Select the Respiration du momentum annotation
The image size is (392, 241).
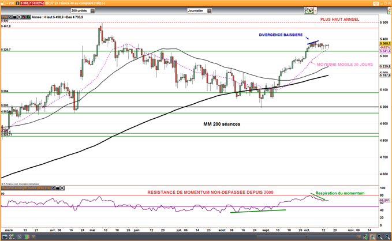(339, 193)
